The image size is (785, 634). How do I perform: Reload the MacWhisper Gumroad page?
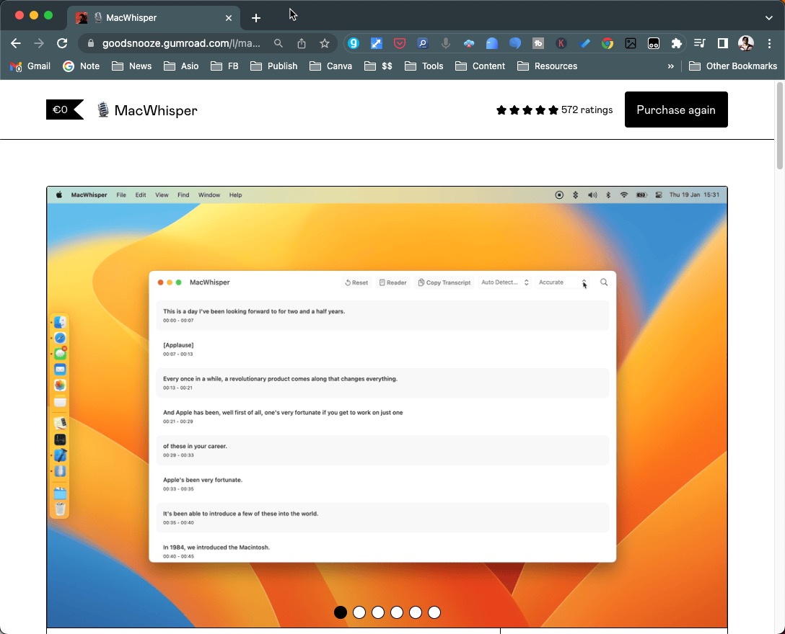tap(62, 43)
